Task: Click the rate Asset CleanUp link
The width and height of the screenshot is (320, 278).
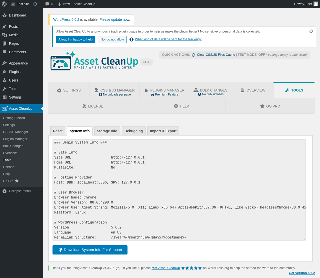Action: point(166,268)
